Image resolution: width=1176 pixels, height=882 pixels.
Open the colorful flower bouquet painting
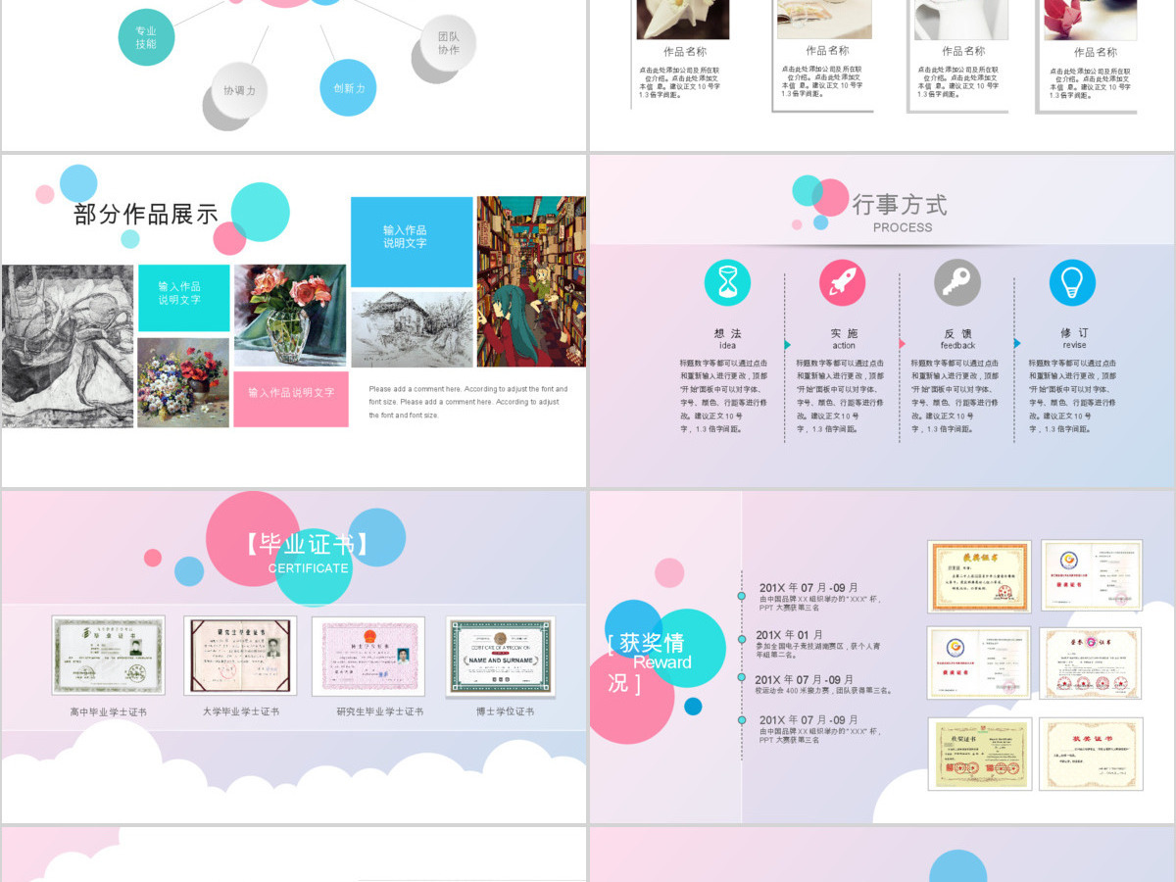pos(183,382)
